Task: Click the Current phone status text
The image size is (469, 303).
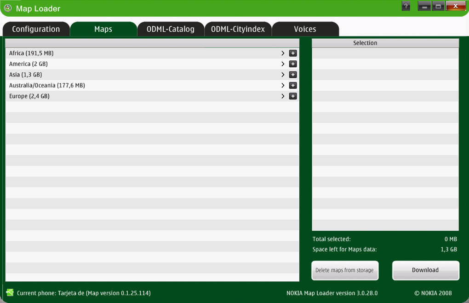Action: pos(84,293)
